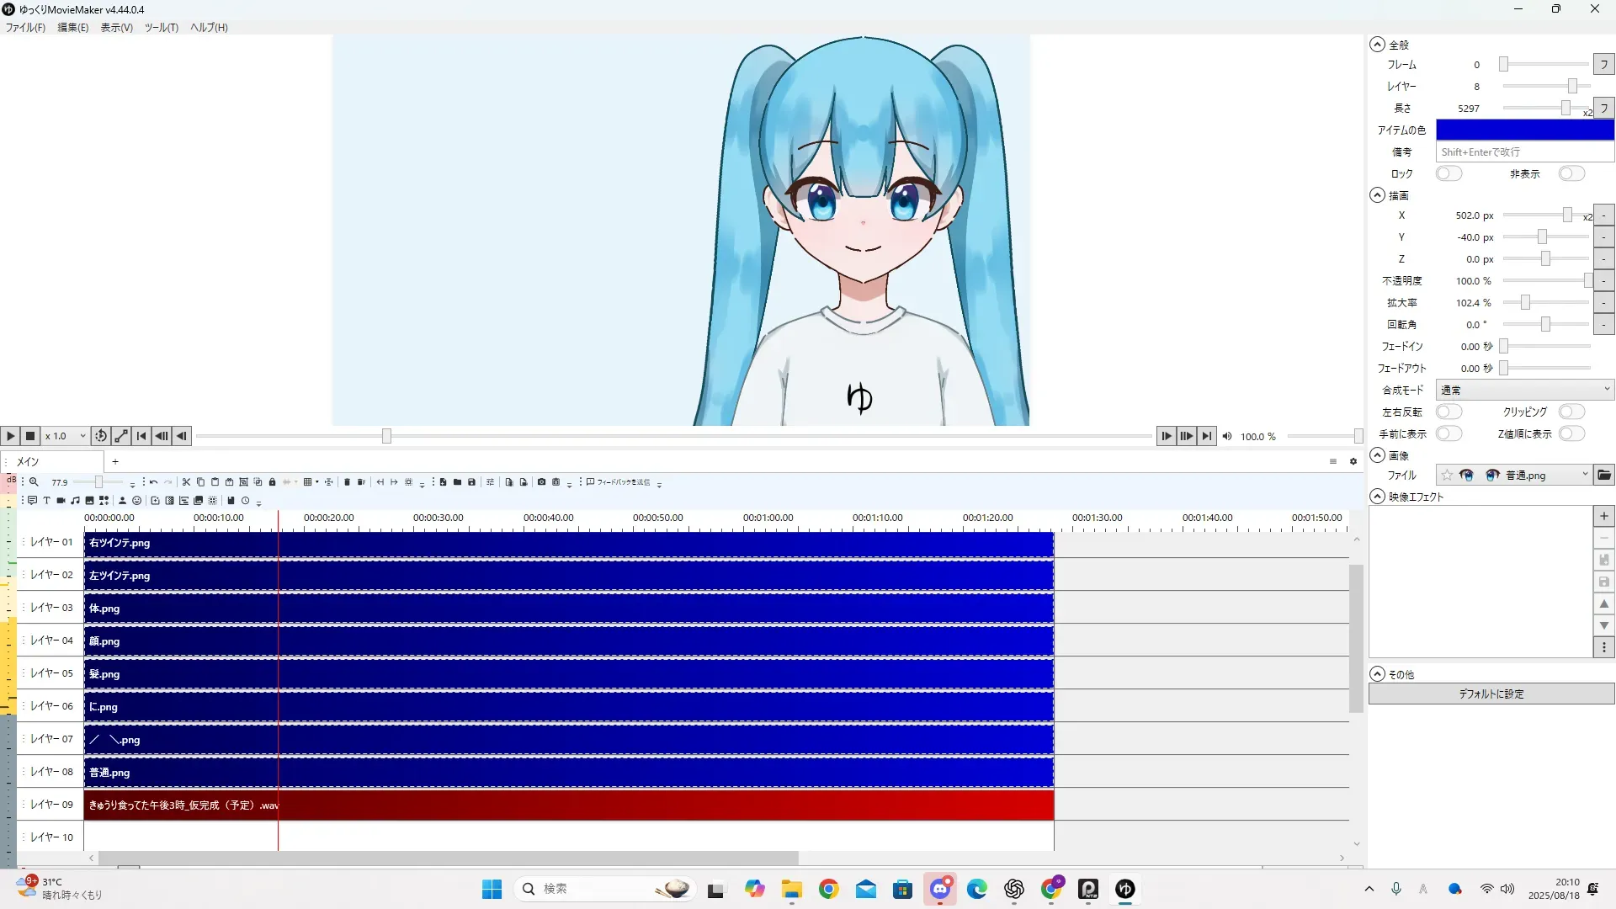Image resolution: width=1616 pixels, height=909 pixels.
Task: Enable the 左右反転 toggle
Action: pyautogui.click(x=1448, y=412)
